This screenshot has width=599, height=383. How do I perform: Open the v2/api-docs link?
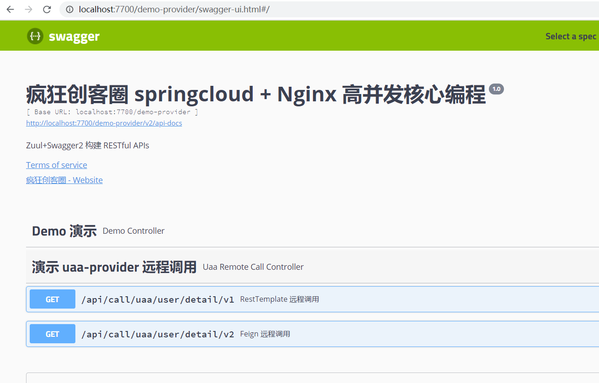pyautogui.click(x=104, y=123)
